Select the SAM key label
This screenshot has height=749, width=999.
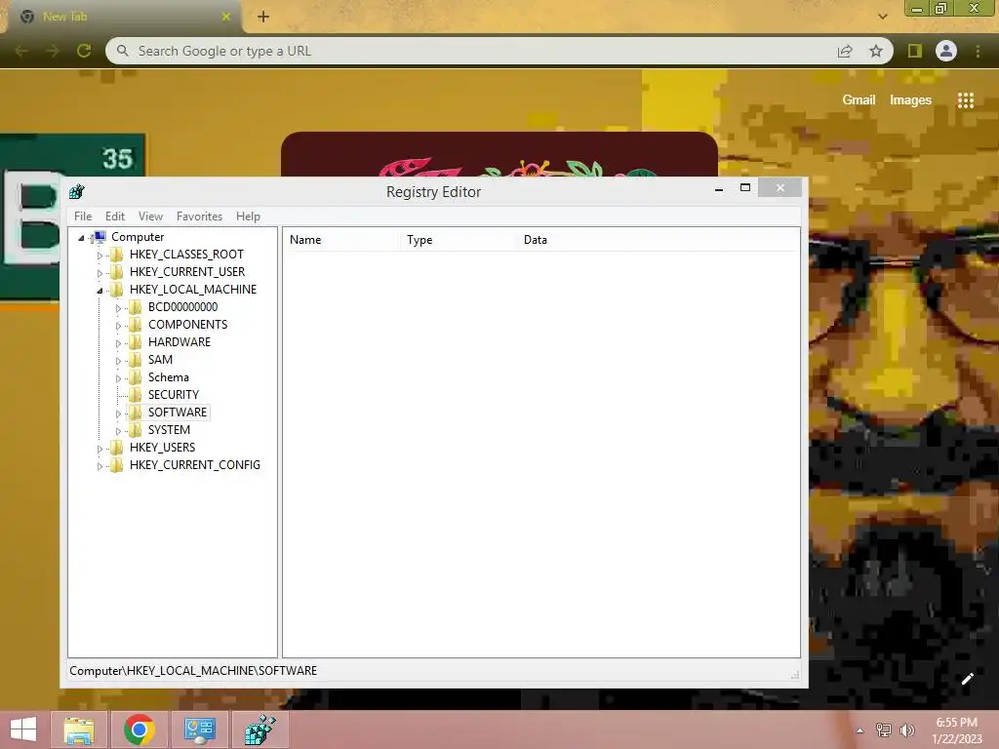click(160, 360)
